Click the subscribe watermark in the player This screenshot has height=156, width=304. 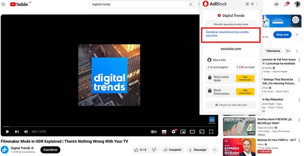click(212, 120)
